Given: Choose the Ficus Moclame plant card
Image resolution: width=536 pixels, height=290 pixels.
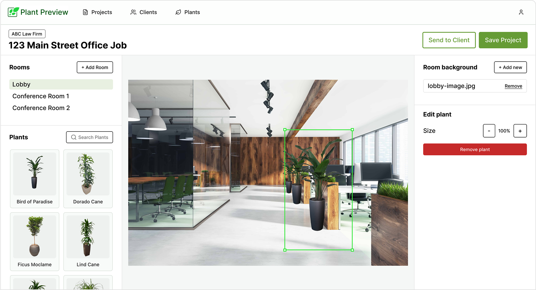Looking at the screenshot, I should [34, 242].
